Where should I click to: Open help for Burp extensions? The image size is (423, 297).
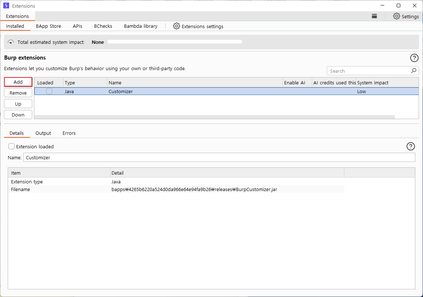pos(414,58)
